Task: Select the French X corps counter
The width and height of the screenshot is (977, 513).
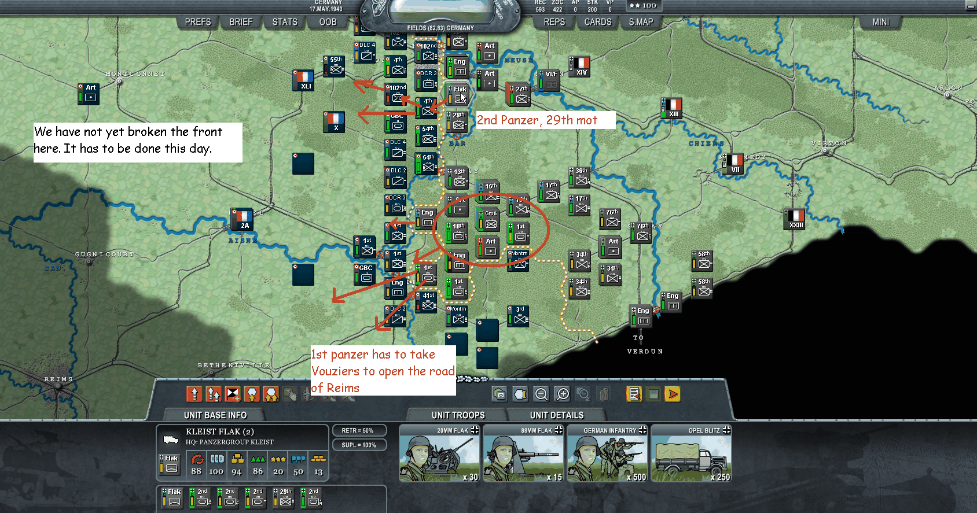Action: coord(334,122)
